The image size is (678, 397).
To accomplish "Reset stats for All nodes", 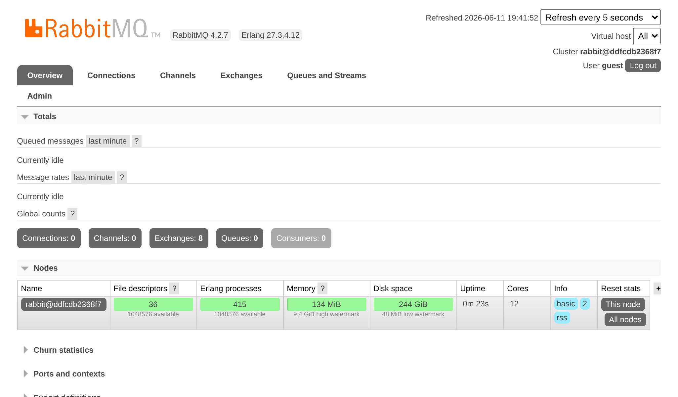I will (625, 320).
